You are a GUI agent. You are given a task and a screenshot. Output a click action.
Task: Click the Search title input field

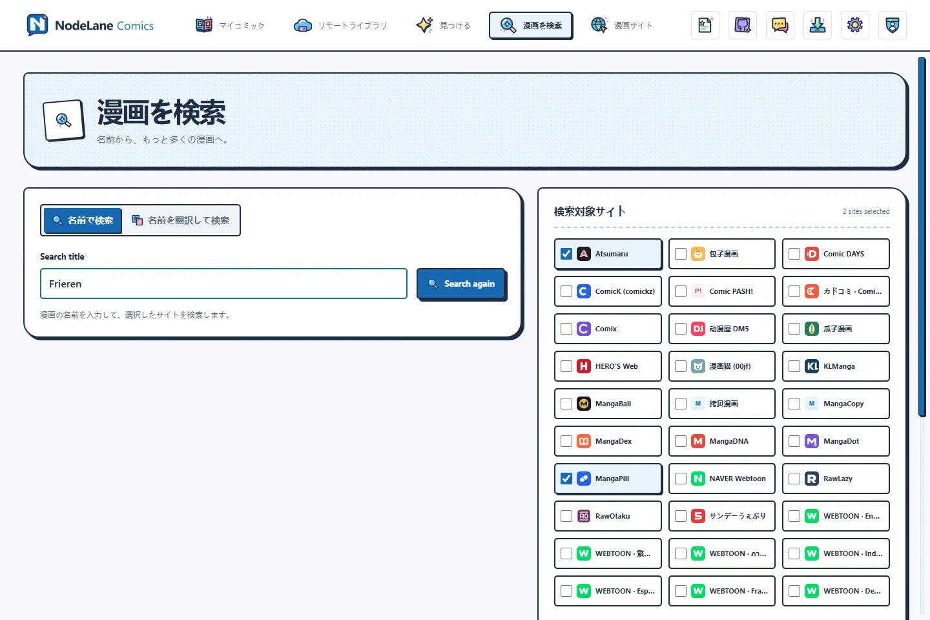pos(223,284)
